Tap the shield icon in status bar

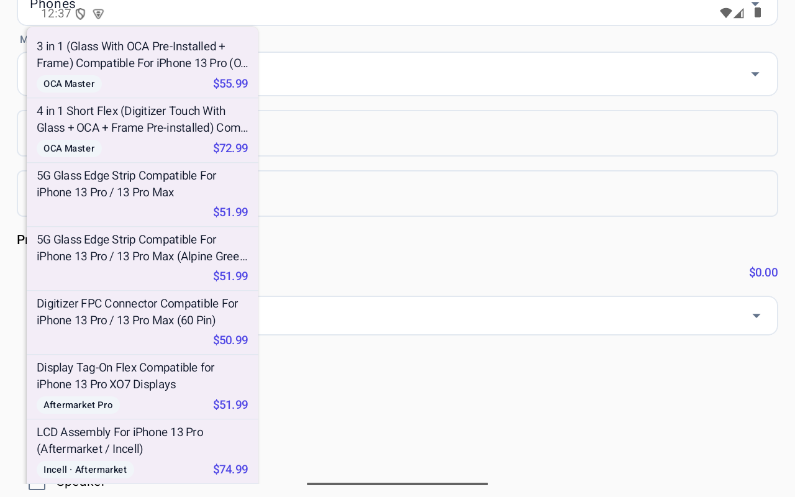(x=80, y=14)
